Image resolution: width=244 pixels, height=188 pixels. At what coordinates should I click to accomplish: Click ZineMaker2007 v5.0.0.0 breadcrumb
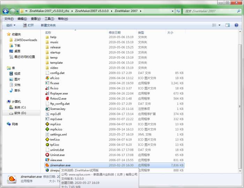[92, 11]
